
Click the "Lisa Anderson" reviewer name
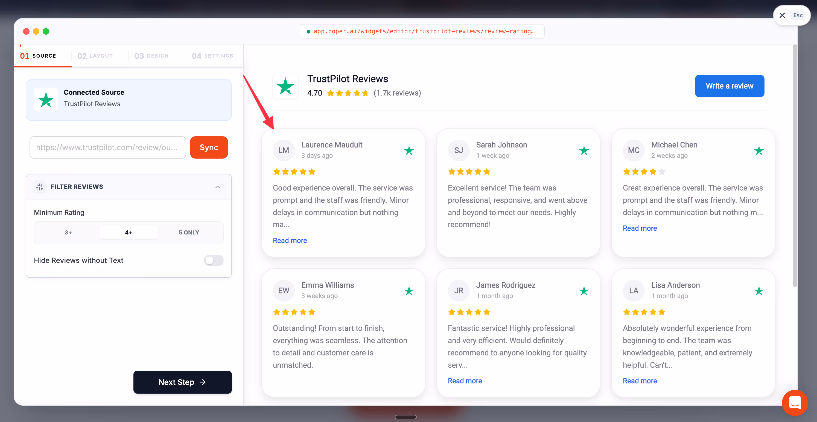click(675, 285)
